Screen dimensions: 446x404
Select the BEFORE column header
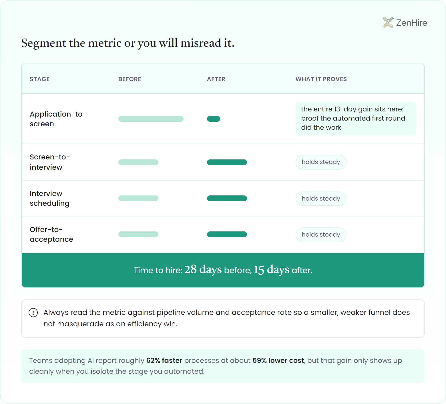point(130,79)
